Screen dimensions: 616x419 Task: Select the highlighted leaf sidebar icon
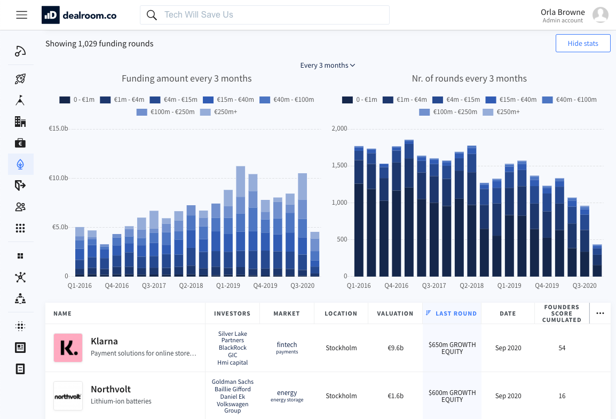click(20, 164)
